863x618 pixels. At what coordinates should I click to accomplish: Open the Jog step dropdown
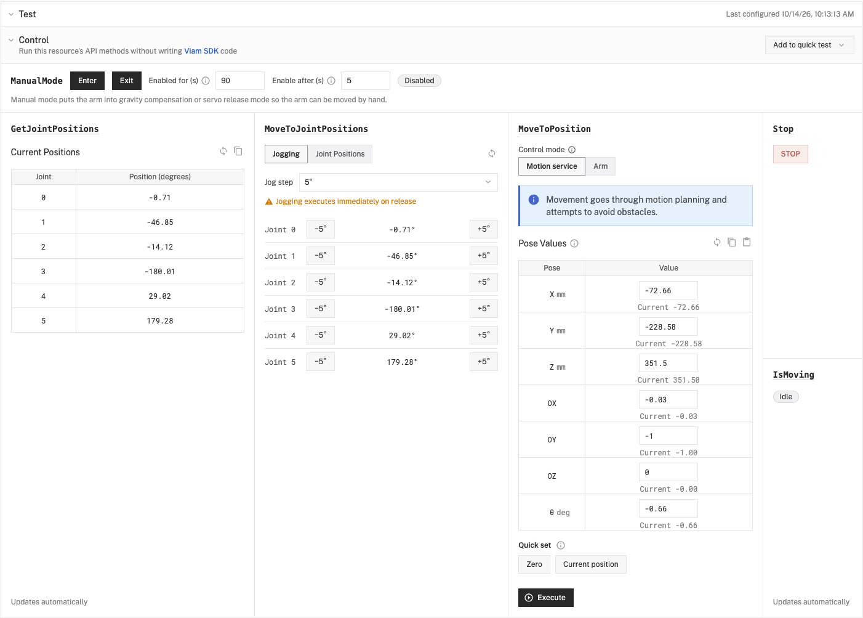pyautogui.click(x=398, y=182)
